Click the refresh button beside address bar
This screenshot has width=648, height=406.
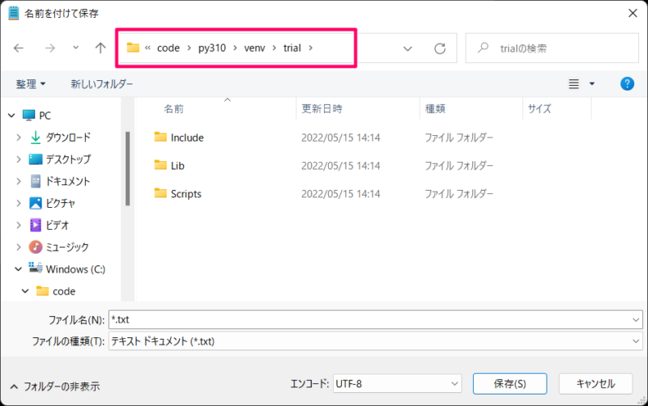pos(440,49)
